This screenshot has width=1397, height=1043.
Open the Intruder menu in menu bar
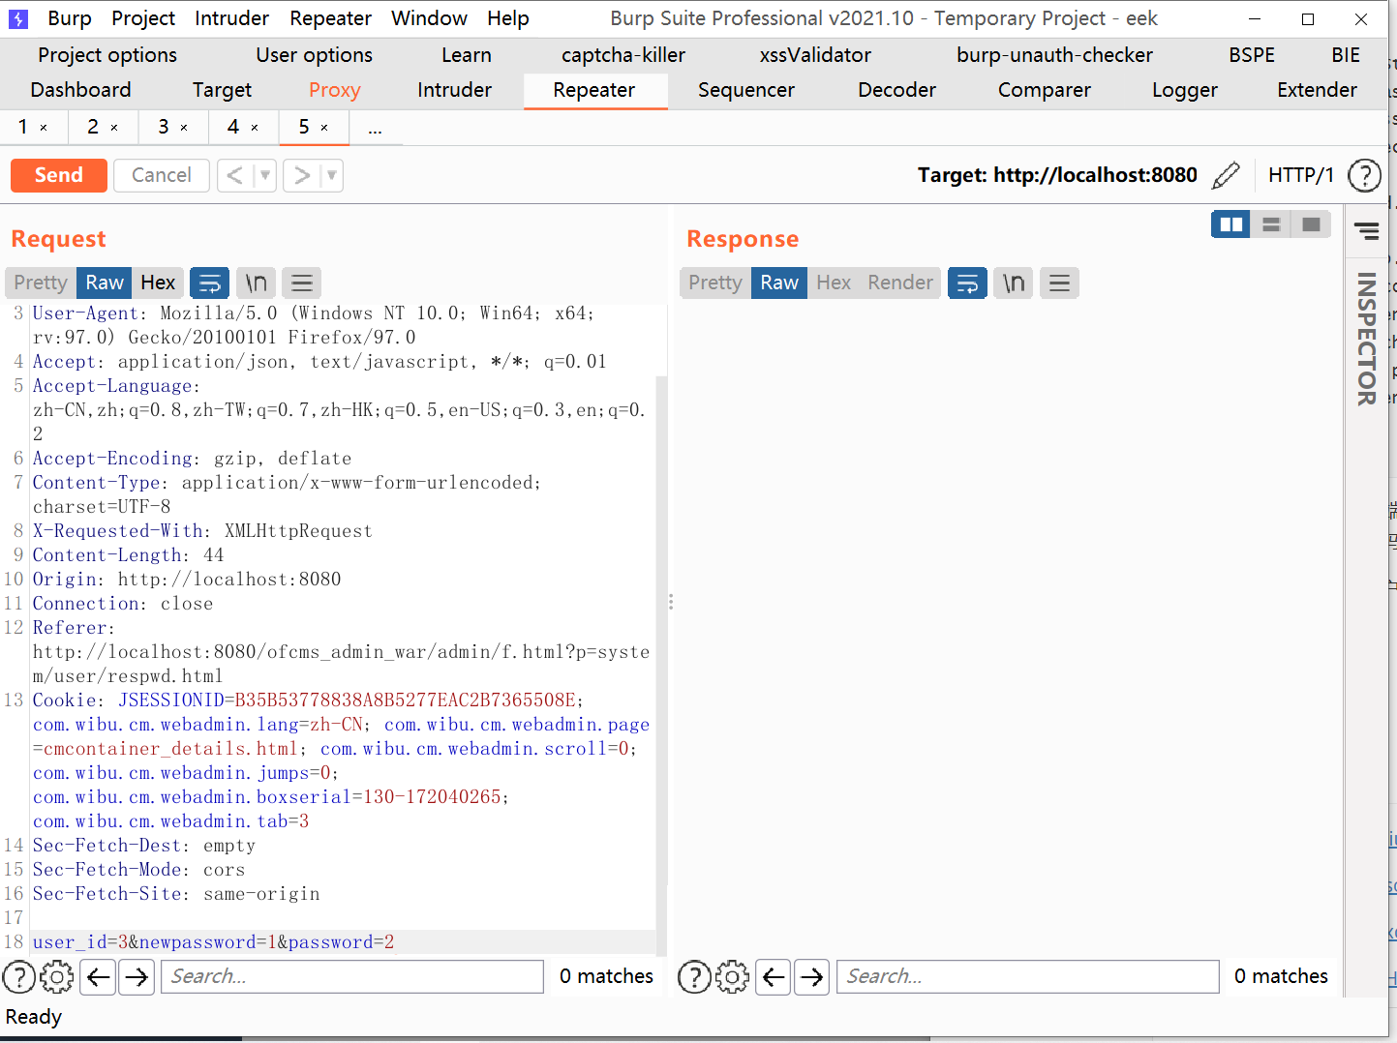pyautogui.click(x=232, y=18)
